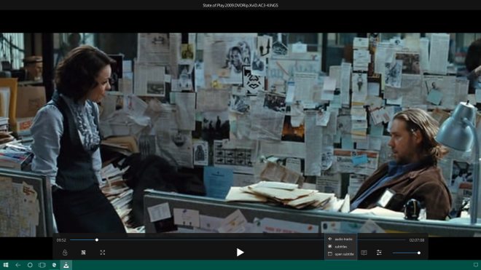Viewport: 481px width, 270px height.
Task: Choose open subtitle in the popup menu
Action: [340, 254]
